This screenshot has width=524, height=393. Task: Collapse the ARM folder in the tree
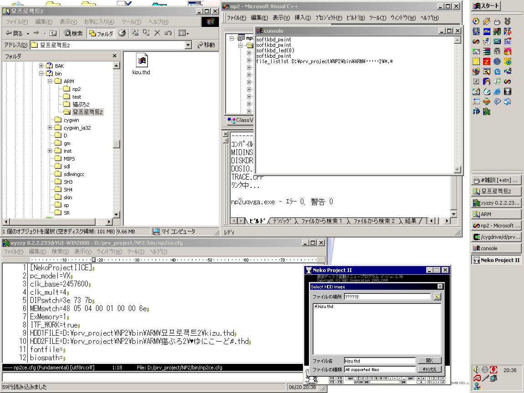click(50, 81)
